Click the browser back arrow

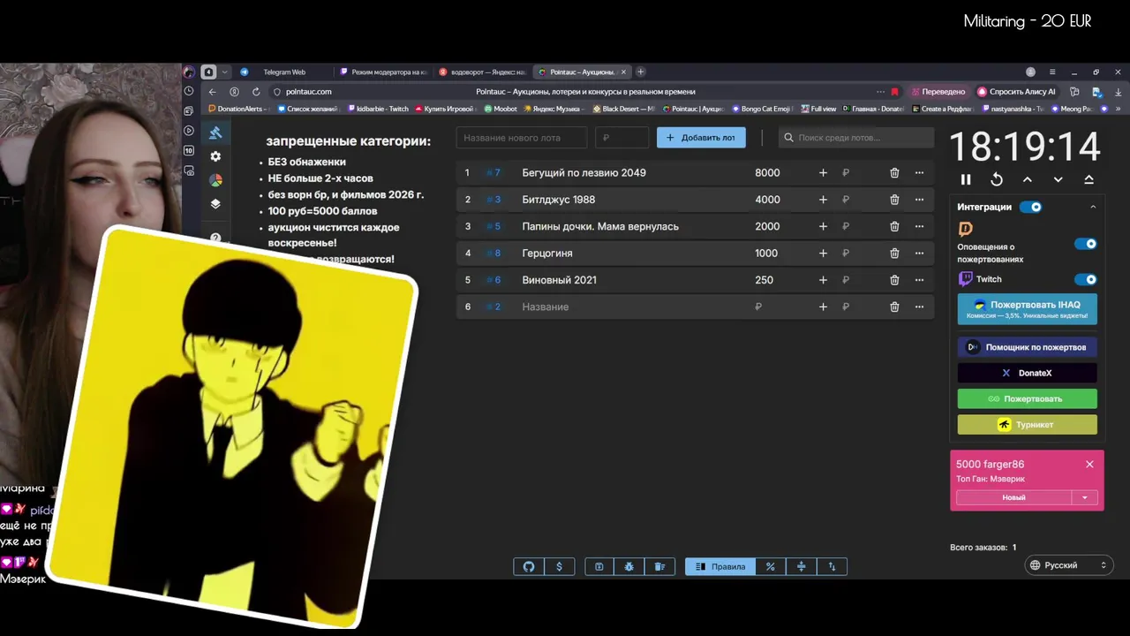212,91
